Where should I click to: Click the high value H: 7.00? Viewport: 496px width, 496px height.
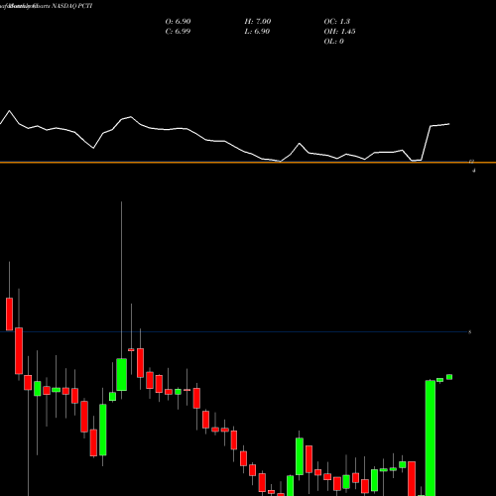(x=258, y=22)
